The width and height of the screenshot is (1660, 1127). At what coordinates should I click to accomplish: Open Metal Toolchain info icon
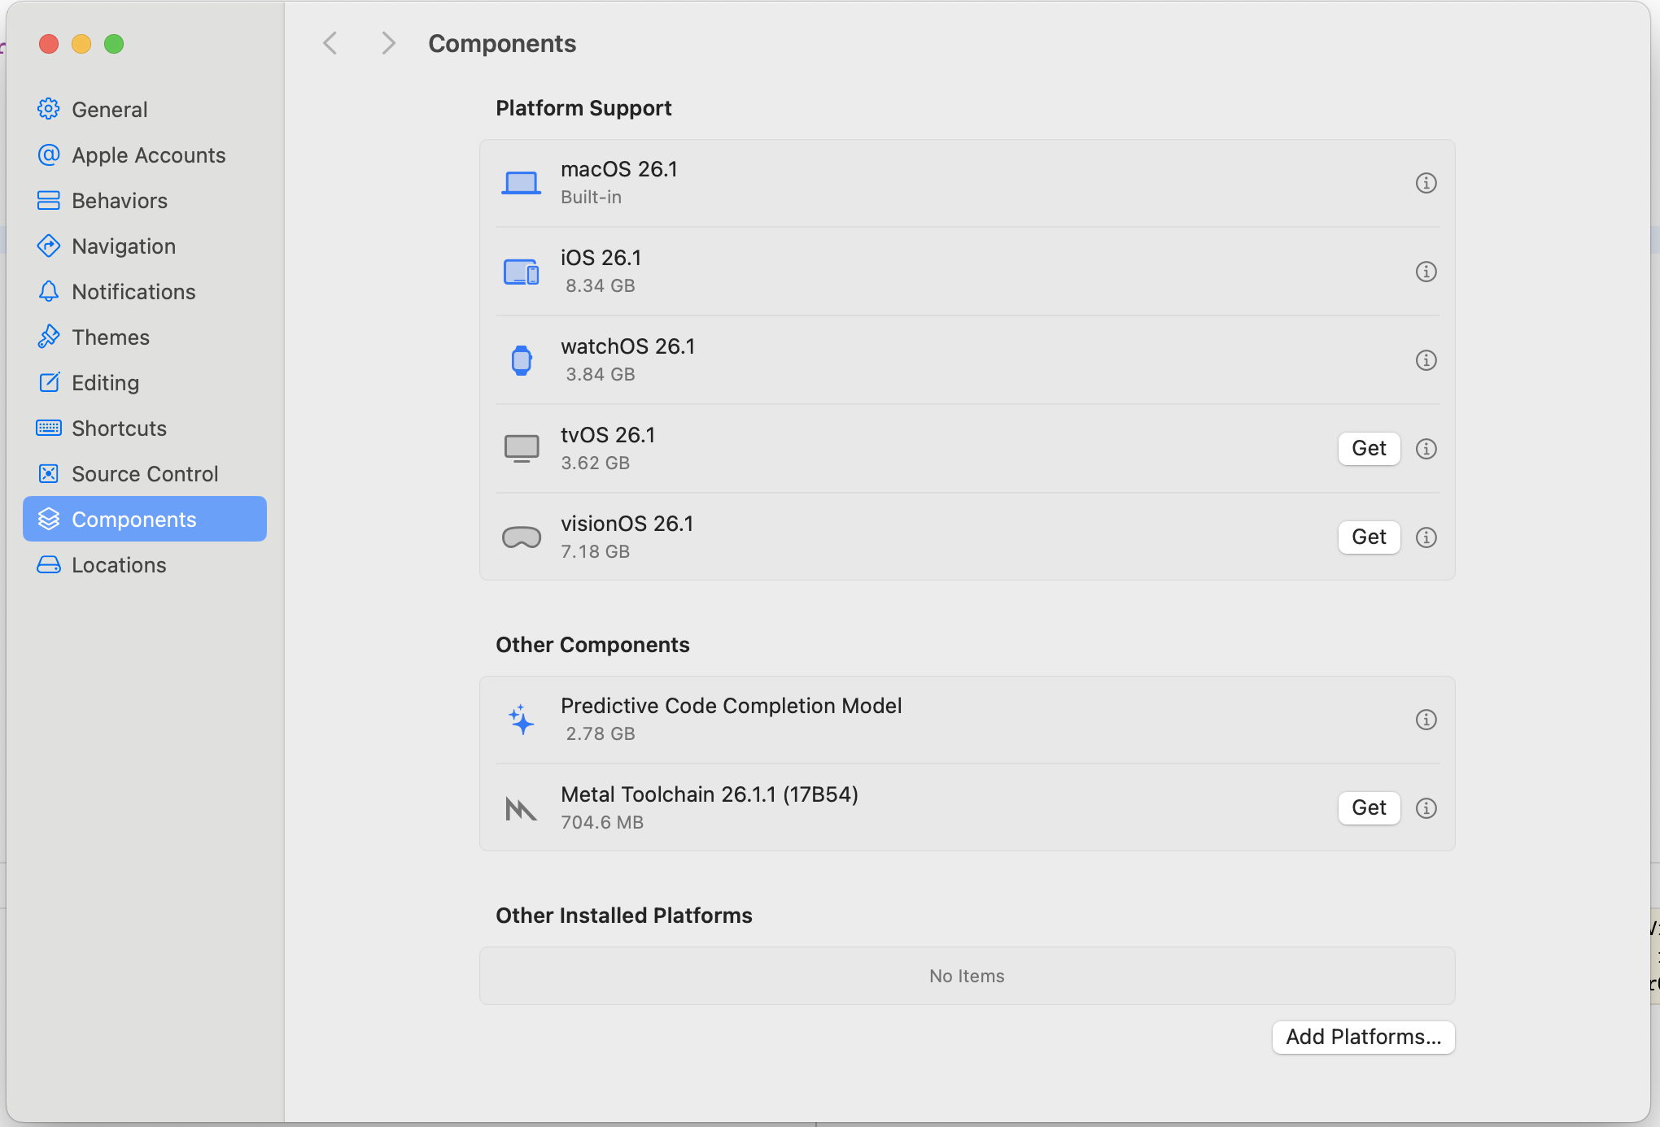[1426, 808]
